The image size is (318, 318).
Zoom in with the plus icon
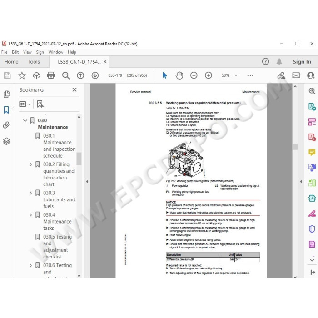click(208, 75)
